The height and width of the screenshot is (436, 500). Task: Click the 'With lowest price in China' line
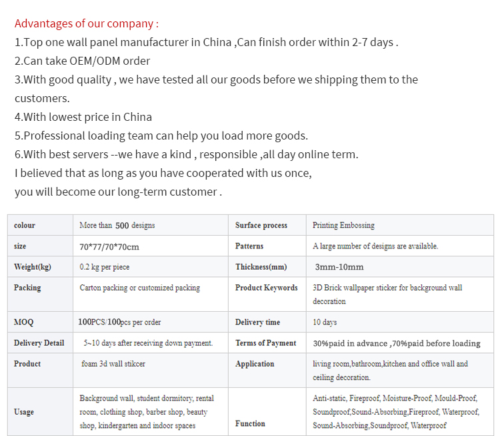click(83, 117)
